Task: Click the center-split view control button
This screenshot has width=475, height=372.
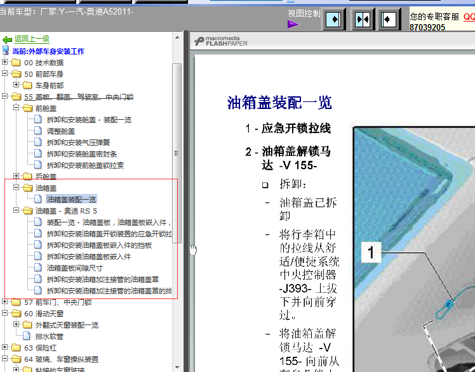Action: [363, 20]
